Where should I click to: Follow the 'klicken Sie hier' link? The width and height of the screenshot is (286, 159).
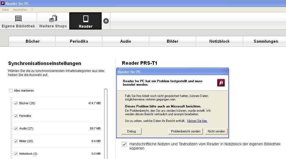197,121
